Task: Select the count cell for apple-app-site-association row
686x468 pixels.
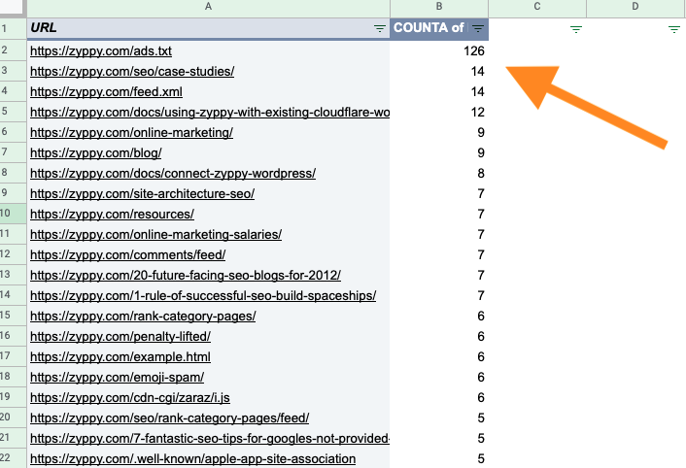Action: [x=439, y=459]
